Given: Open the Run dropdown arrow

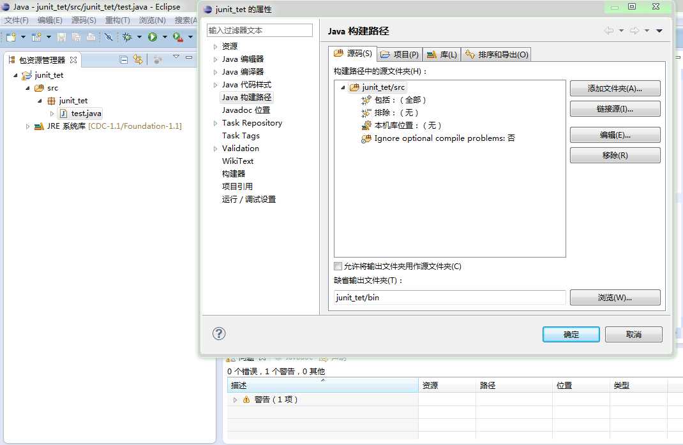Looking at the screenshot, I should [165, 37].
